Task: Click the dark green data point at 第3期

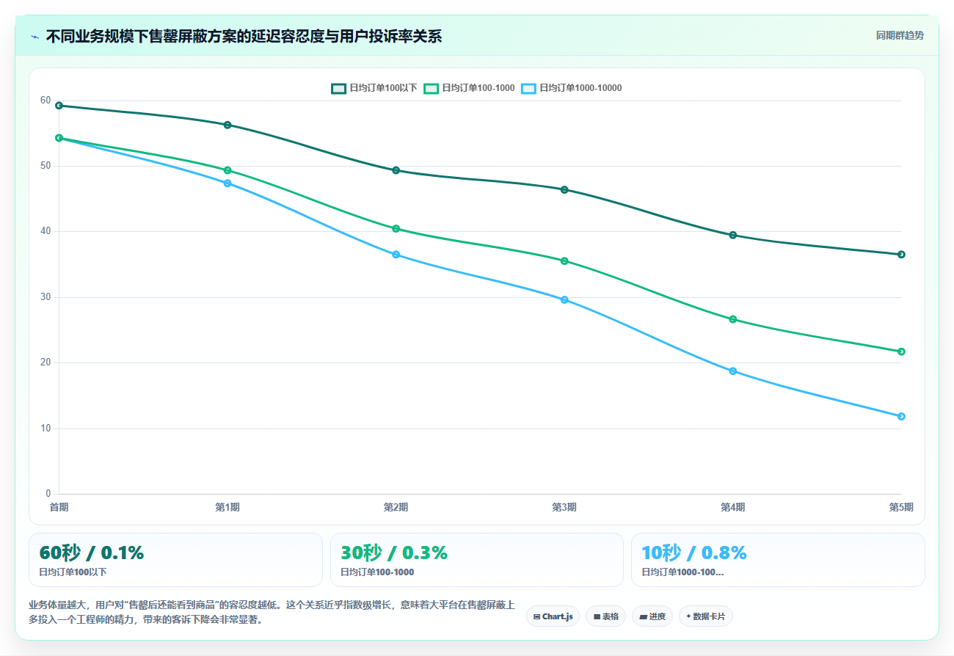Action: (564, 190)
